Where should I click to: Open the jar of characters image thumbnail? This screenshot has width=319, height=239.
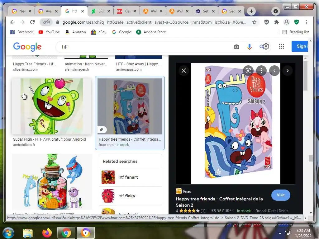[x=52, y=182]
